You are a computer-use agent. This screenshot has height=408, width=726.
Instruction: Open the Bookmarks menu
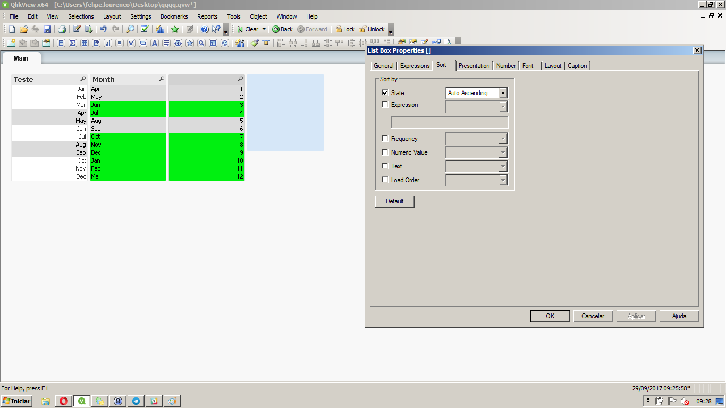point(174,16)
